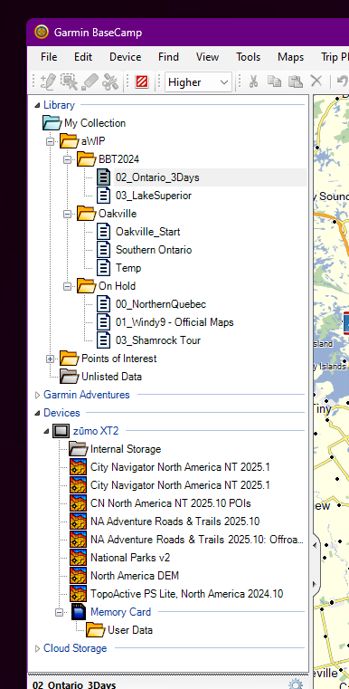This screenshot has height=689, width=349.
Task: Click the 00_NorthernQuebec list icon
Action: tap(103, 304)
